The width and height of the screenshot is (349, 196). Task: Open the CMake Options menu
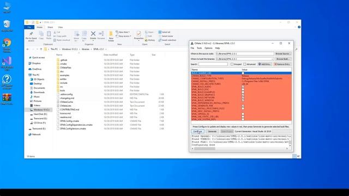pyautogui.click(x=208, y=48)
